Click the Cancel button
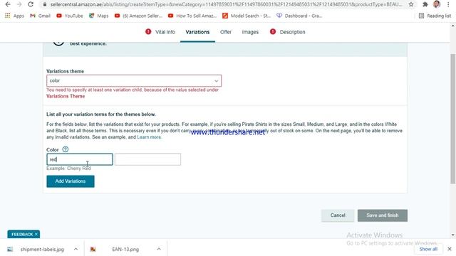This screenshot has height=256, width=456. coord(338,215)
